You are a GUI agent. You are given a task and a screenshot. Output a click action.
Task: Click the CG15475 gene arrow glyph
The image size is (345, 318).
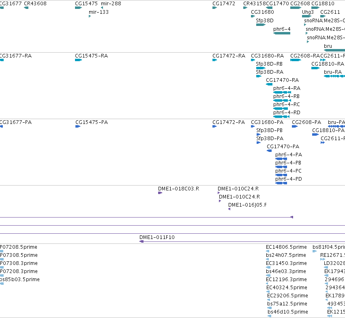(x=78, y=8)
